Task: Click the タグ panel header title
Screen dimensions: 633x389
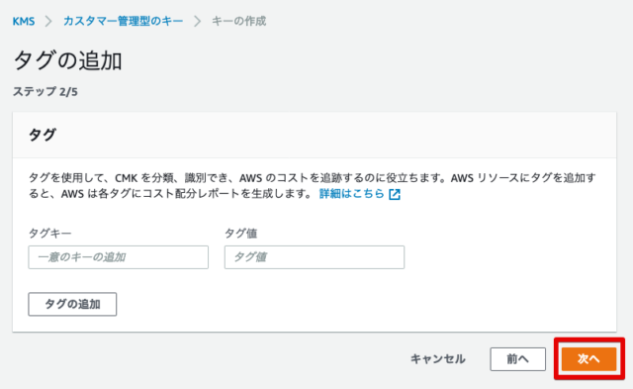Action: [42, 135]
